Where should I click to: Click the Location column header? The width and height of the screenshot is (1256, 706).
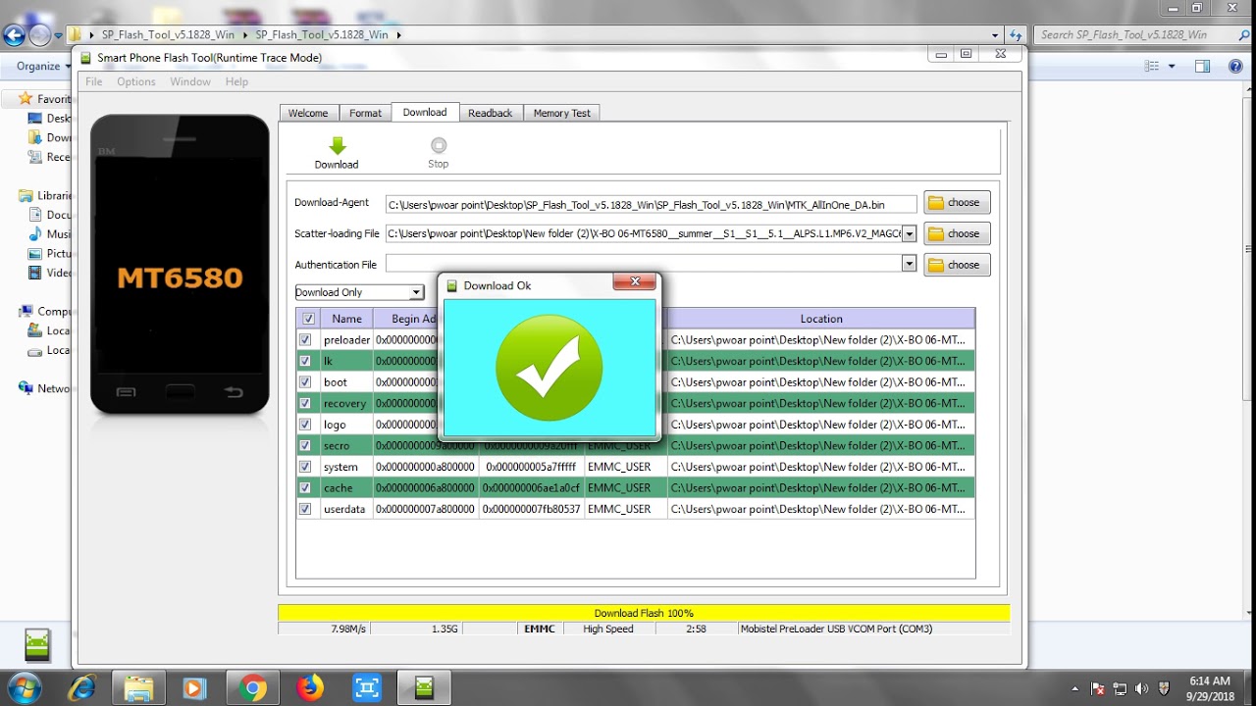click(821, 319)
